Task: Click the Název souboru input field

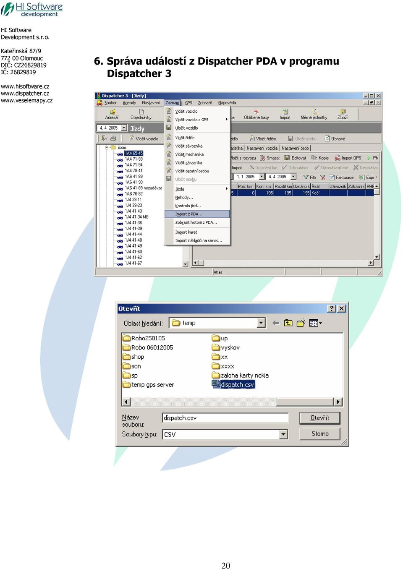Action: click(225, 418)
